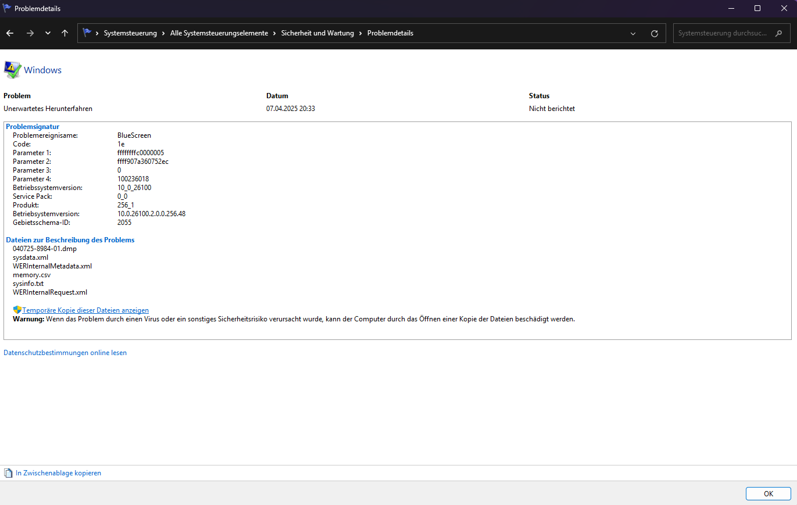The image size is (797, 505).
Task: Refresh the Problemdetails page
Action: point(655,33)
